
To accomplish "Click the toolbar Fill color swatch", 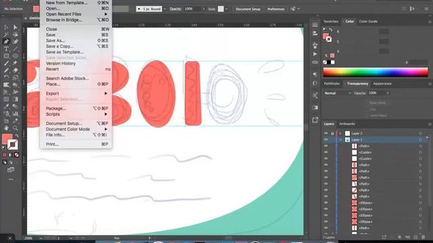I will [7, 138].
